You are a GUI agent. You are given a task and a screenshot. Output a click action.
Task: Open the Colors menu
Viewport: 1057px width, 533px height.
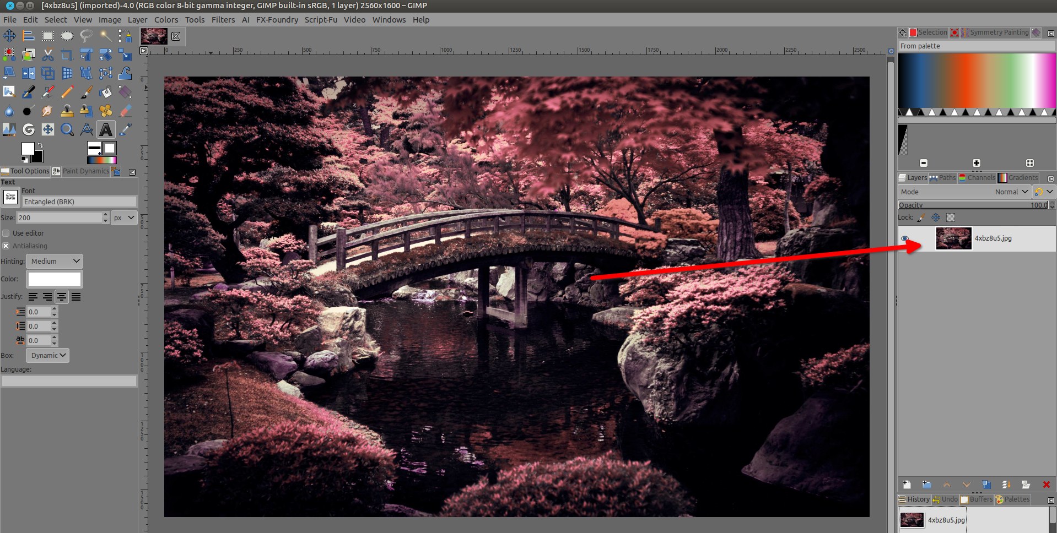click(x=166, y=20)
